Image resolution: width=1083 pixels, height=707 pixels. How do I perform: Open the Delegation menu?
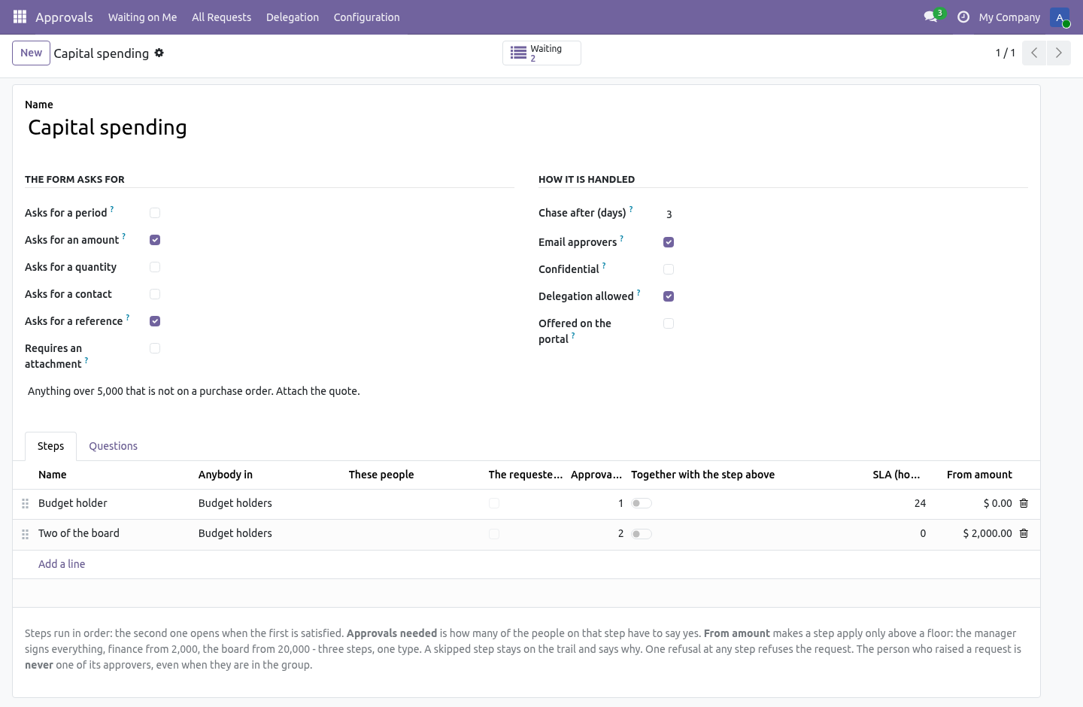(x=293, y=17)
